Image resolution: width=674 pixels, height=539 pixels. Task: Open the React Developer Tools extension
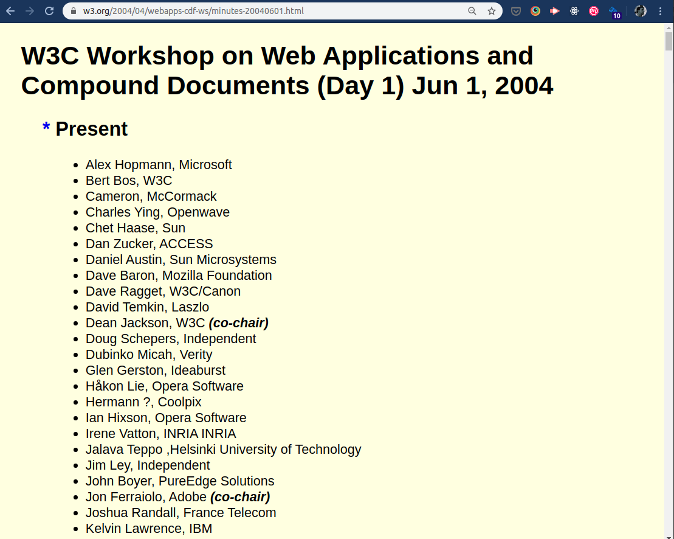click(574, 11)
